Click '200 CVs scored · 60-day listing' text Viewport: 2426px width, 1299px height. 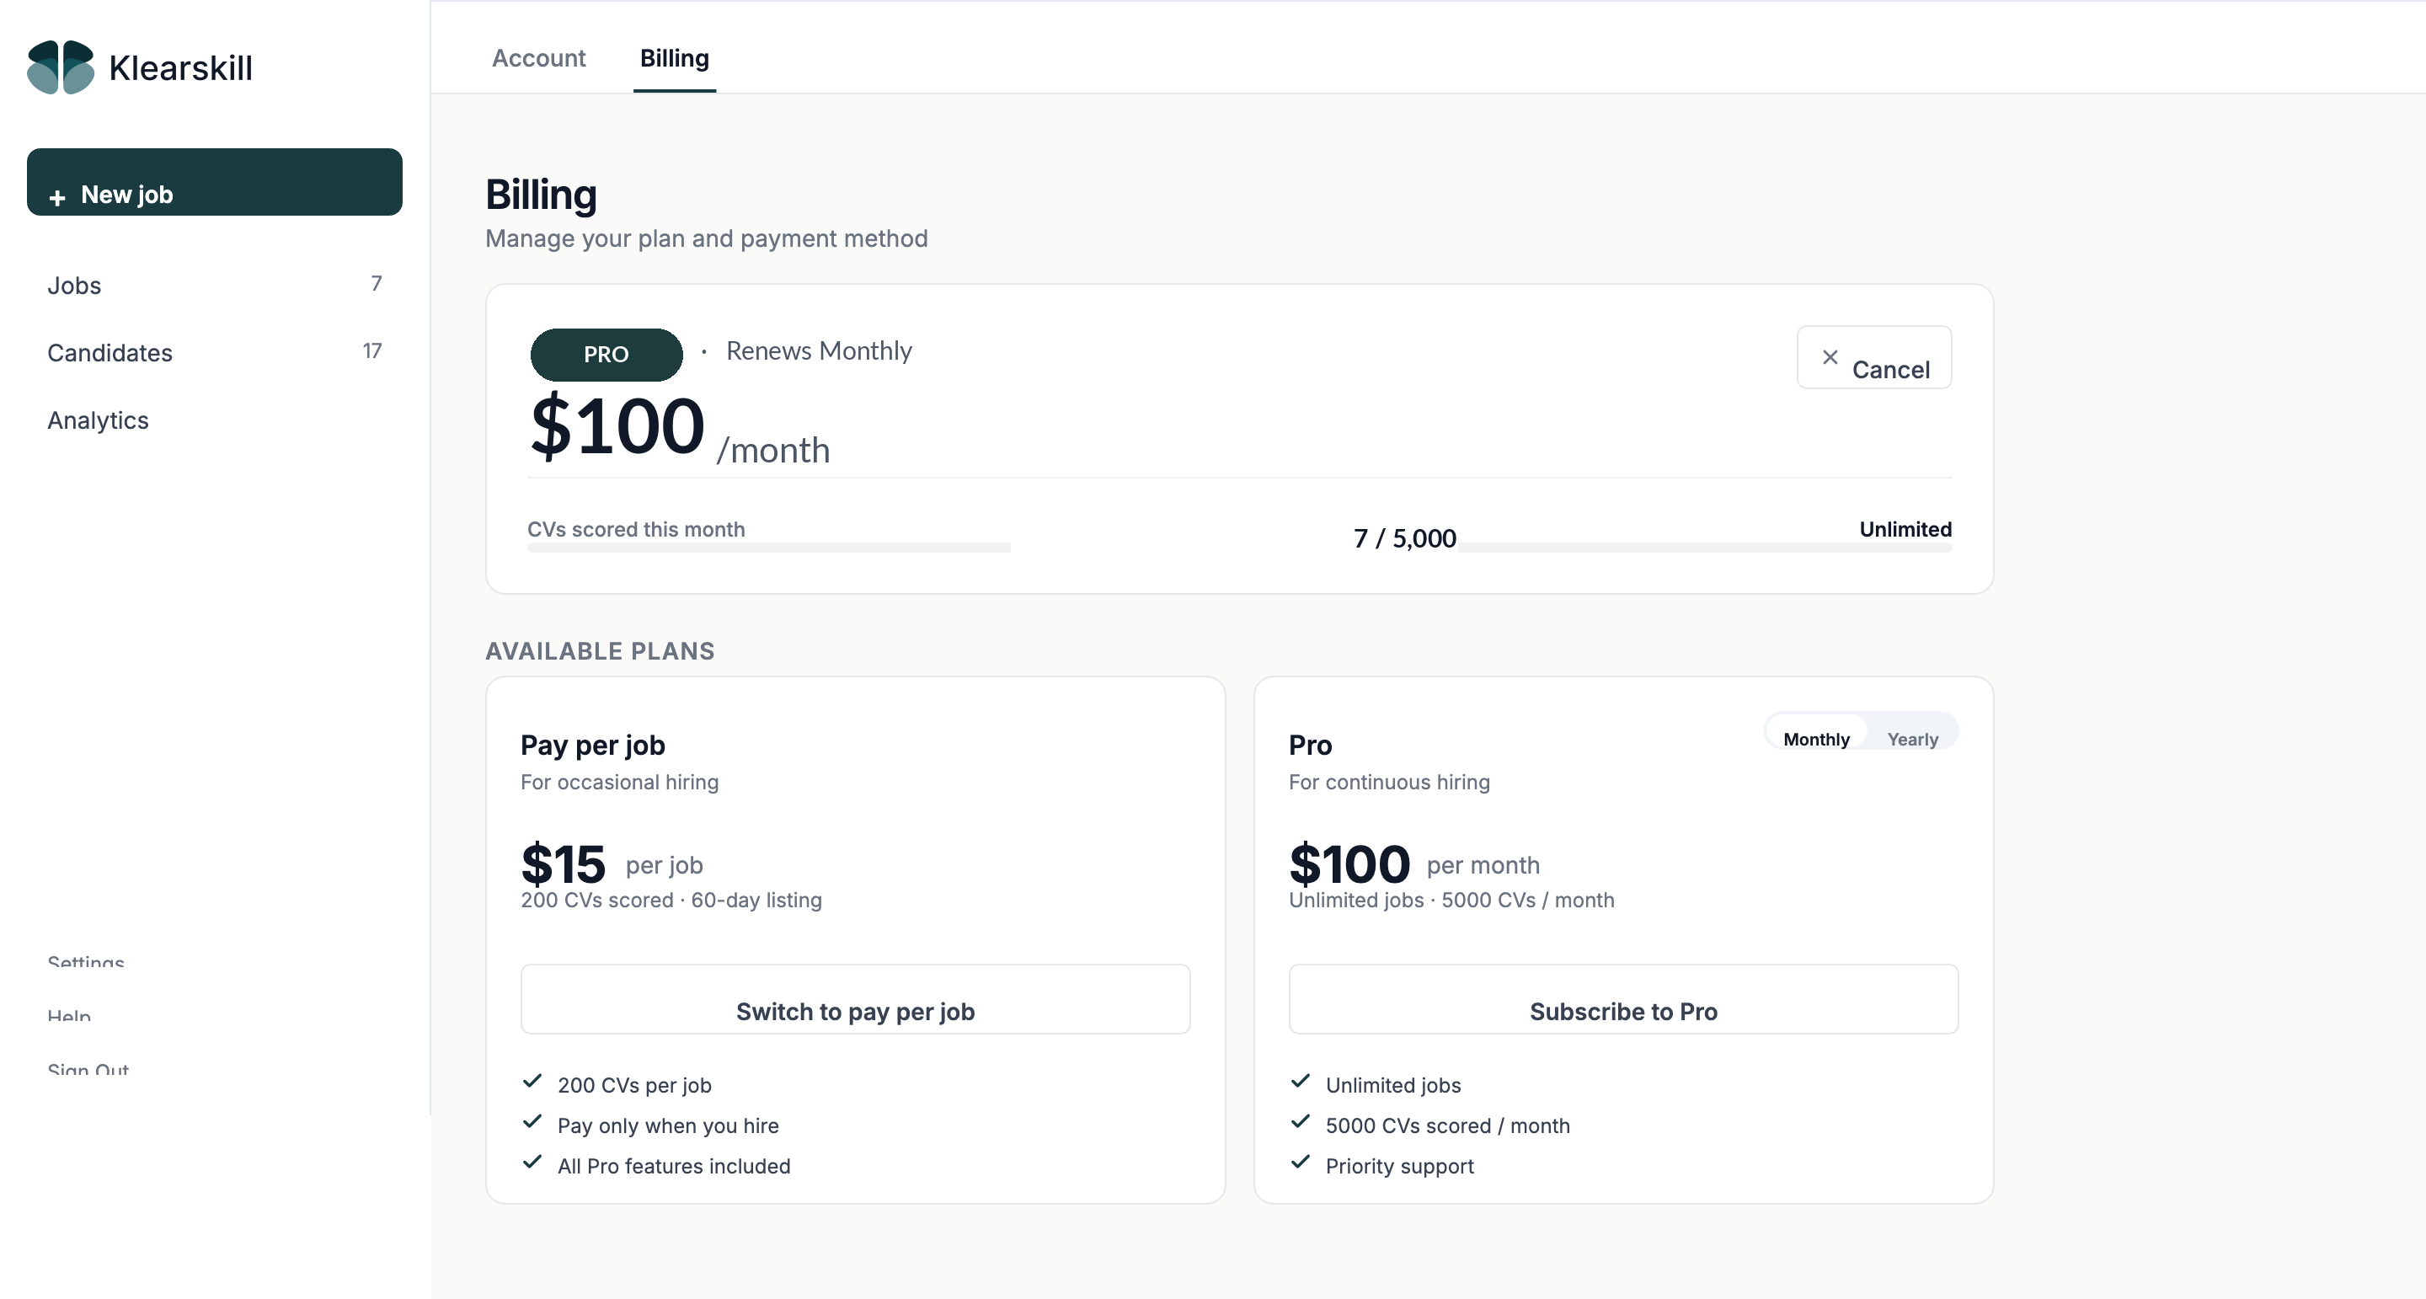[x=671, y=900]
